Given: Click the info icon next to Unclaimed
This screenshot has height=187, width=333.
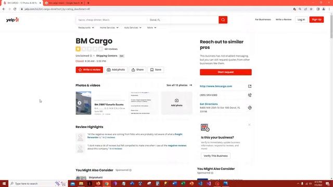Looking at the screenshot, I should (x=91, y=56).
